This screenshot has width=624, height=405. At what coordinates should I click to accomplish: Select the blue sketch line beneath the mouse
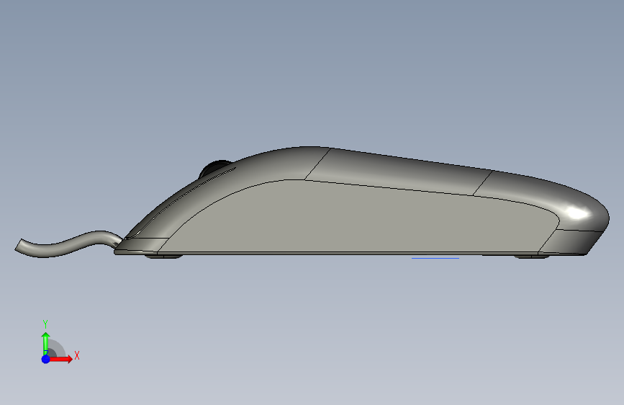435,258
